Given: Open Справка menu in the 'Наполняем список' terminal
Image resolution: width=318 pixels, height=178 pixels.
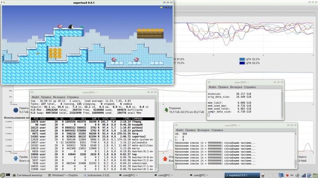Looking at the screenshot, I should coord(217,130).
